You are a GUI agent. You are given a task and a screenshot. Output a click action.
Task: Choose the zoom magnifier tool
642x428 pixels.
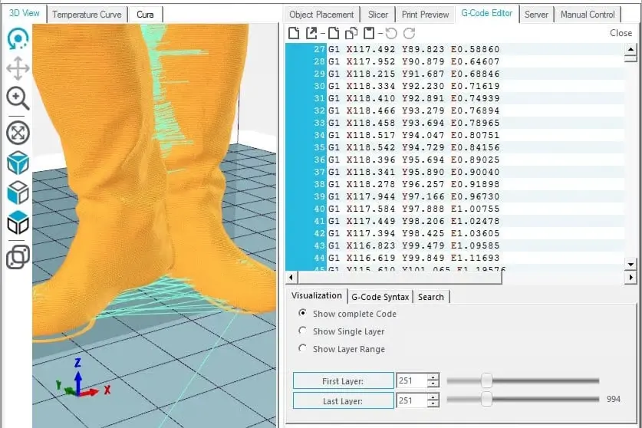tap(18, 98)
